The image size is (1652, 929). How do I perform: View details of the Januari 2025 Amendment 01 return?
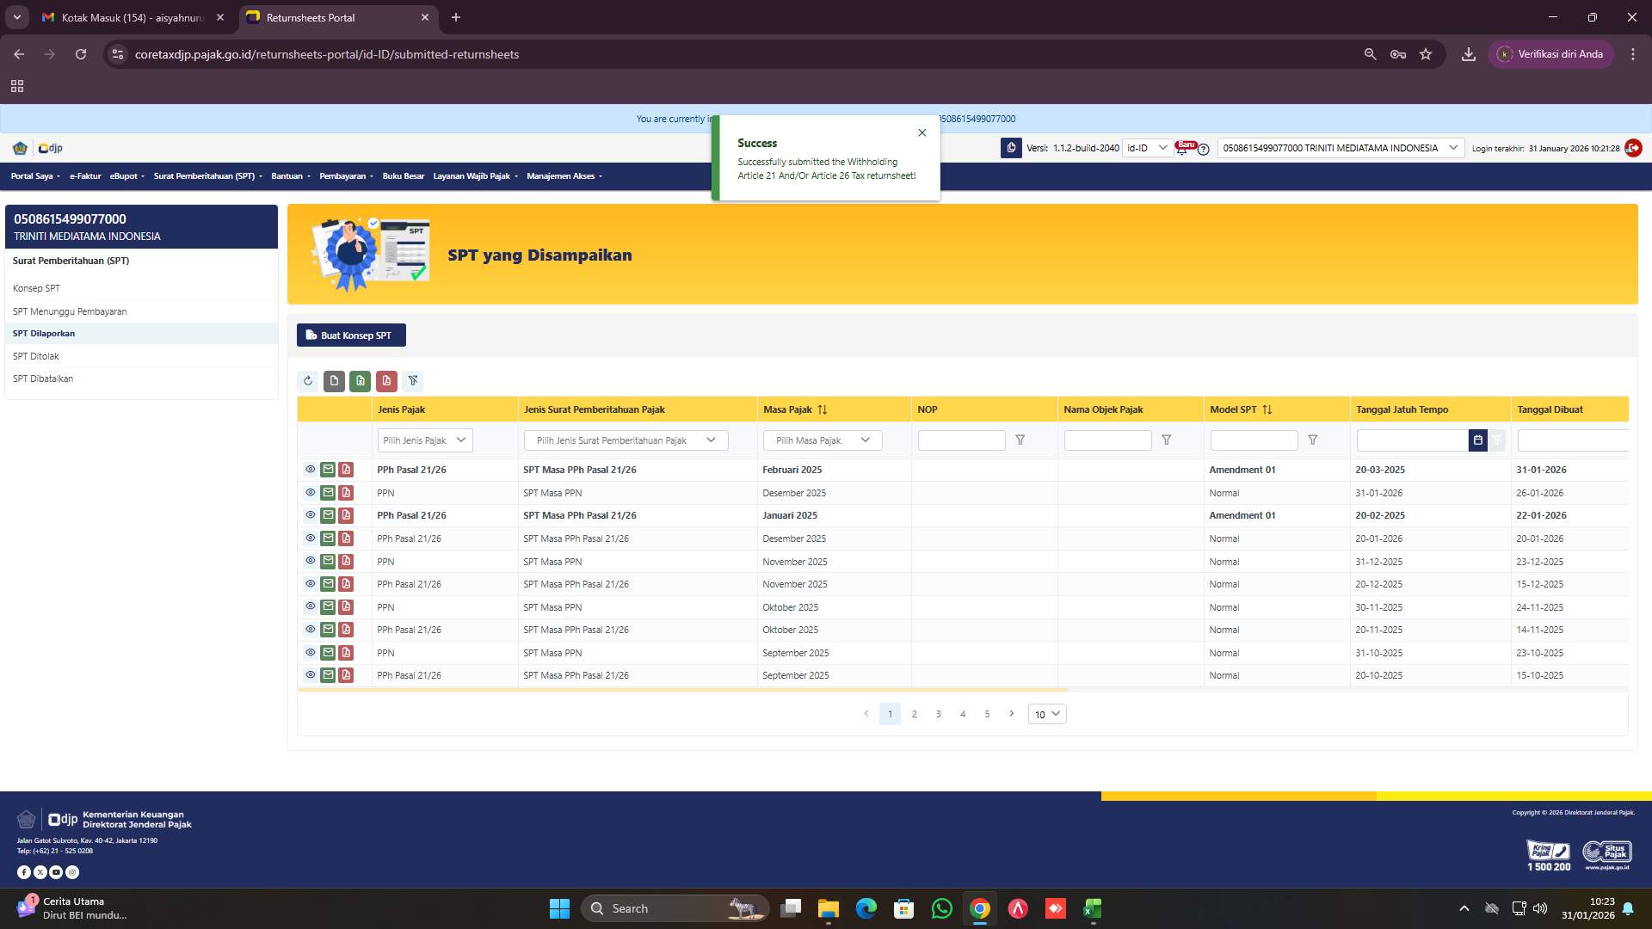[x=311, y=515]
